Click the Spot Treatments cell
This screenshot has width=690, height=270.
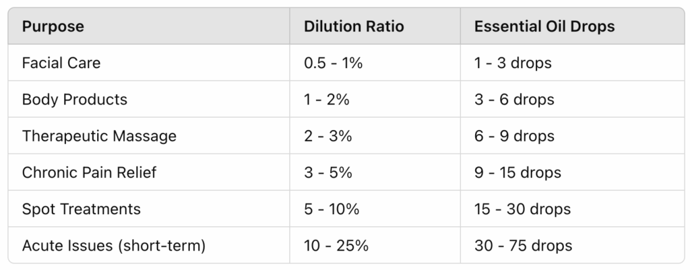pyautogui.click(x=82, y=209)
